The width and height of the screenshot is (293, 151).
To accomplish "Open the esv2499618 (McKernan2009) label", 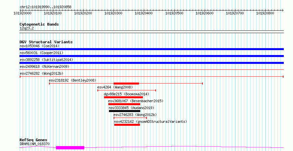I will pos(44,66).
